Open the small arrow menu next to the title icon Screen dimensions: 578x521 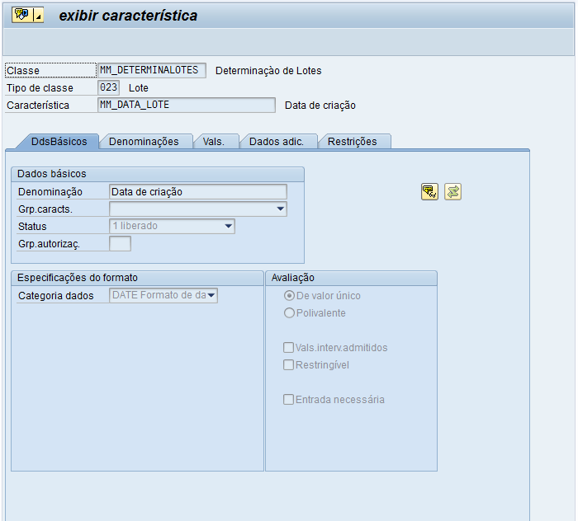[38, 15]
